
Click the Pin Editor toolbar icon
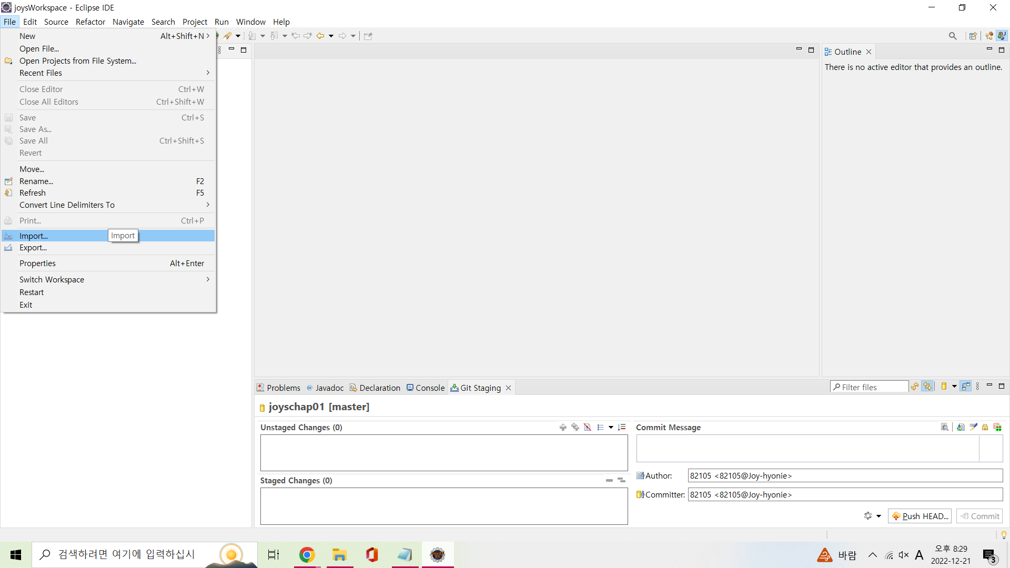point(368,36)
